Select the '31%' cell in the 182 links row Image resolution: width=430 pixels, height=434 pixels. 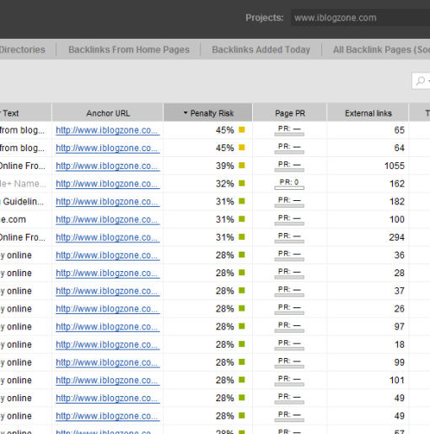click(x=225, y=202)
